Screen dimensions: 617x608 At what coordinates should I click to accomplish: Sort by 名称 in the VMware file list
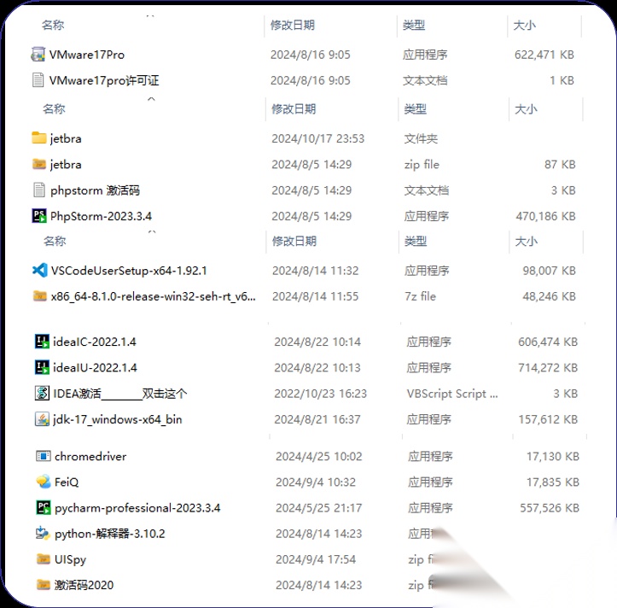53,26
